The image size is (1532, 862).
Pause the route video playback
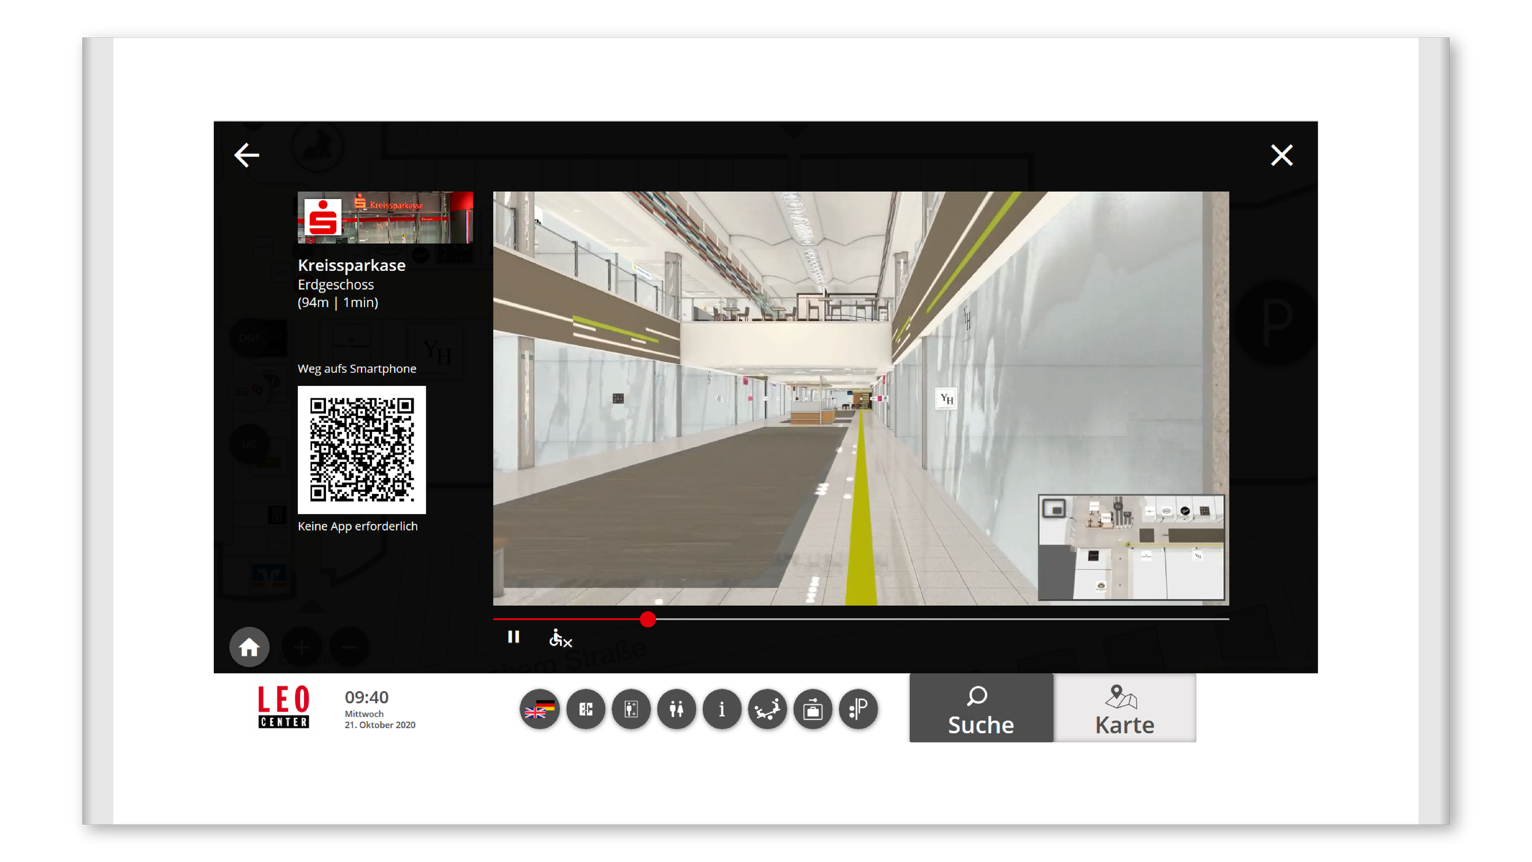[x=514, y=637]
